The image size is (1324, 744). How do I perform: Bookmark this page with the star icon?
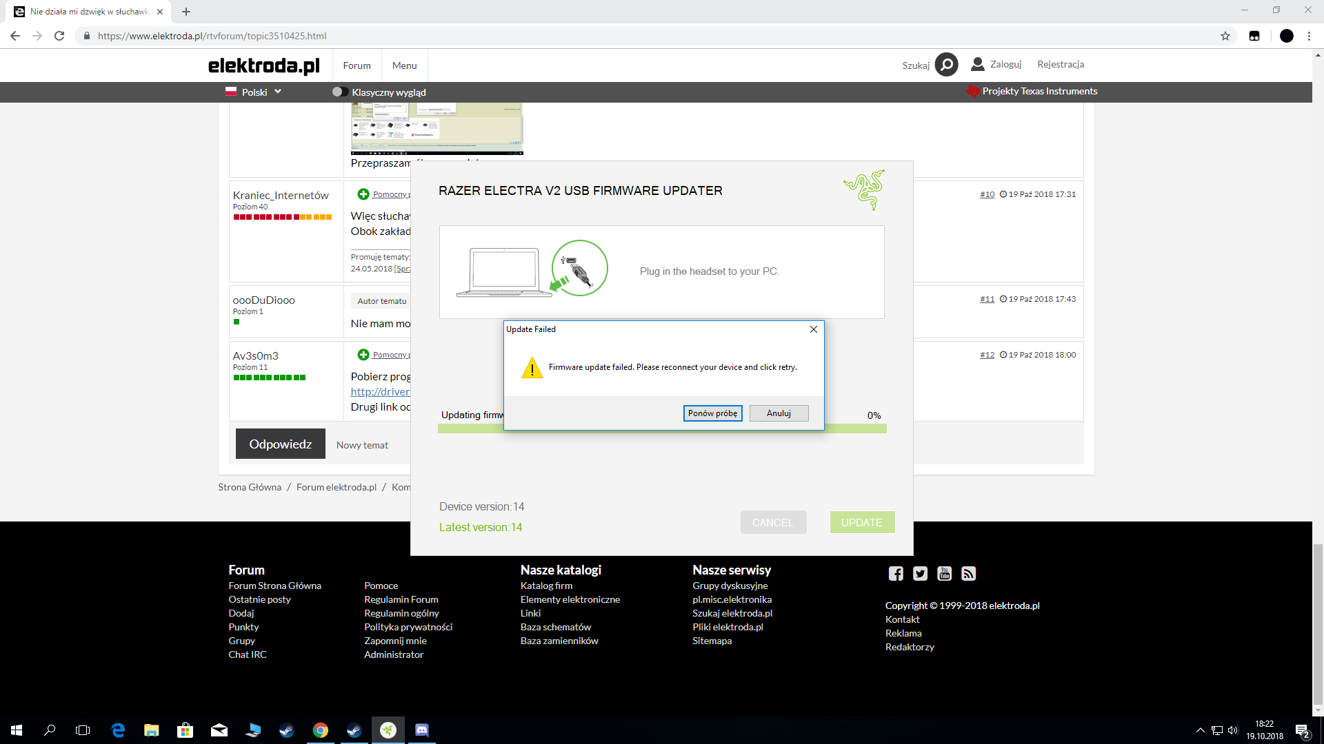[1225, 36]
